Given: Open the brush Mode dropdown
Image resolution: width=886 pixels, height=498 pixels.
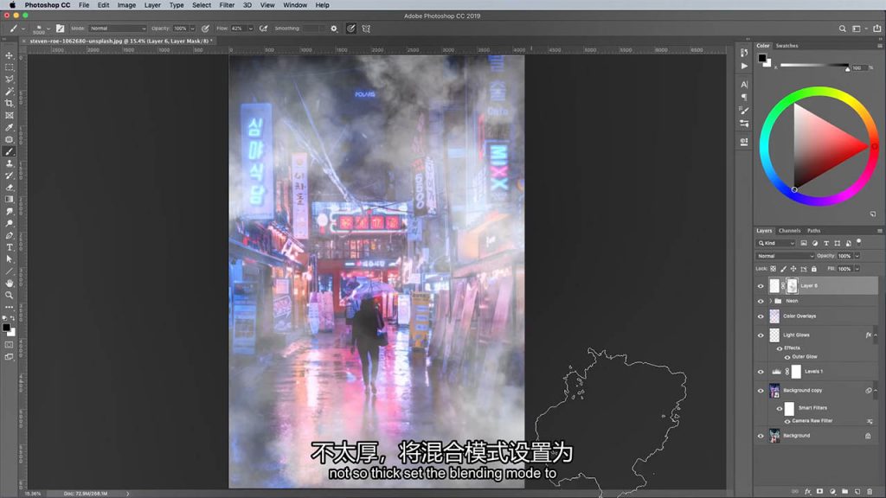Looking at the screenshot, I should [117, 29].
